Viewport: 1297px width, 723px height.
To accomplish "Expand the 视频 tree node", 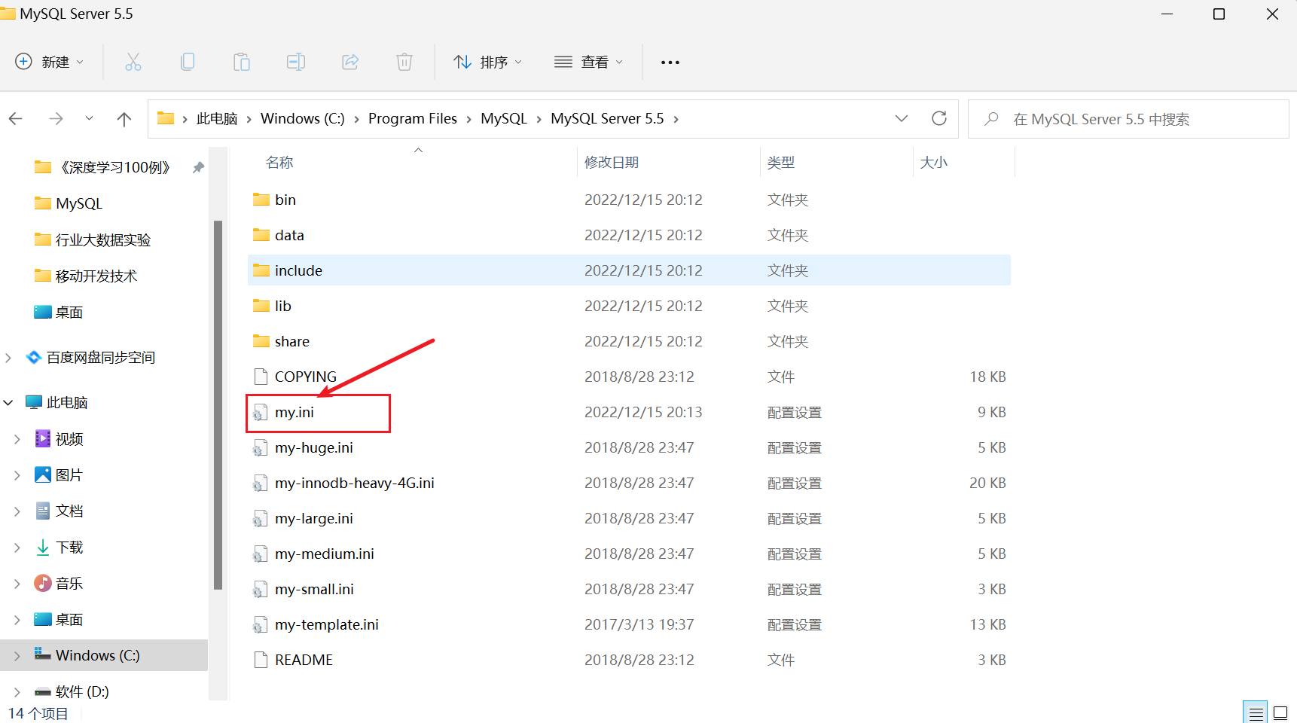I will click(17, 439).
